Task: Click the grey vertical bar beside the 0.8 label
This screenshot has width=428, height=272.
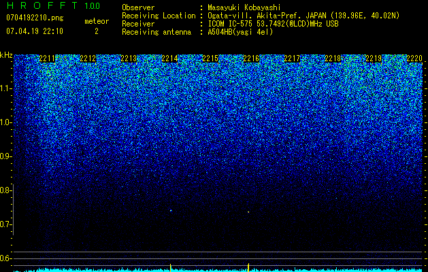Action: (13, 209)
